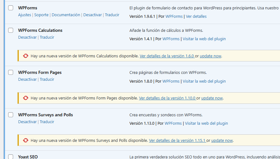View details of version 1.6.0
280x159 pixels.
pyautogui.click(x=167, y=56)
